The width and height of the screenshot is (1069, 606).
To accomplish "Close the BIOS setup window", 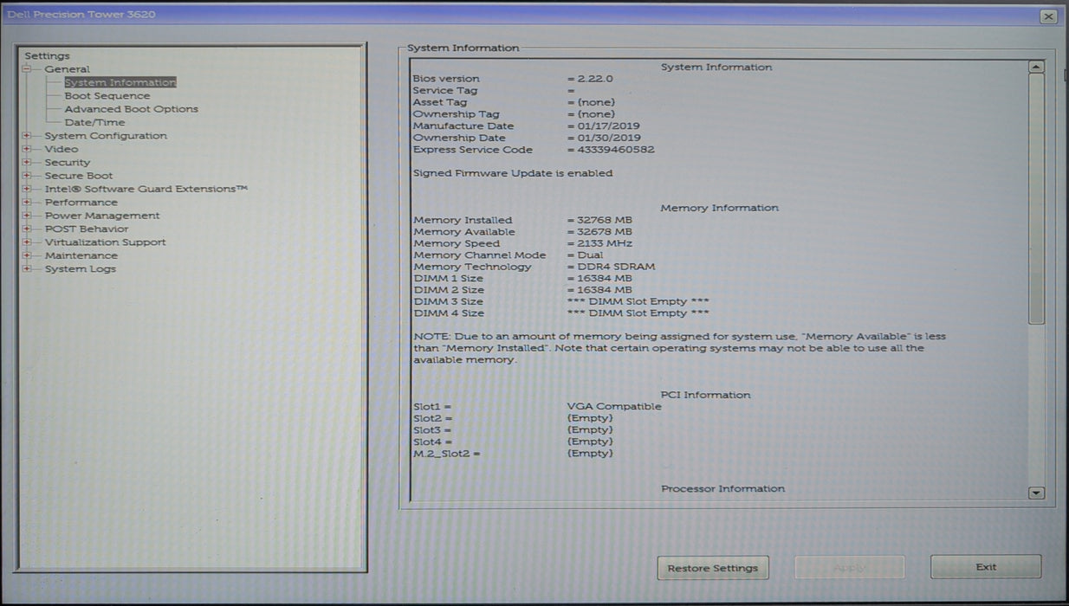I will pyautogui.click(x=1048, y=16).
